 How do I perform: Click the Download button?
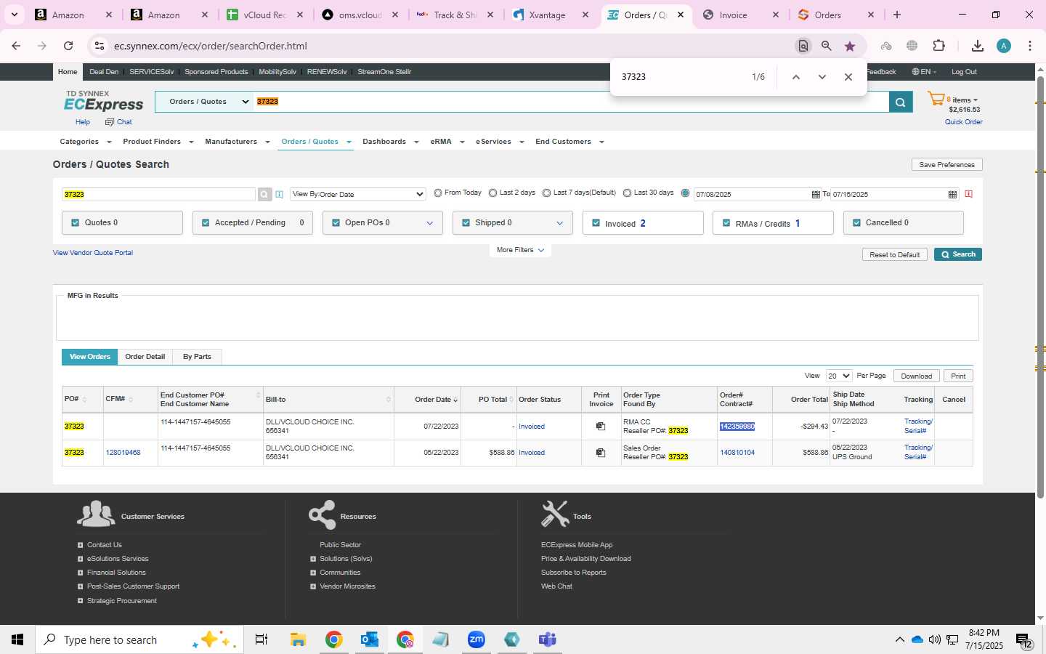point(916,376)
